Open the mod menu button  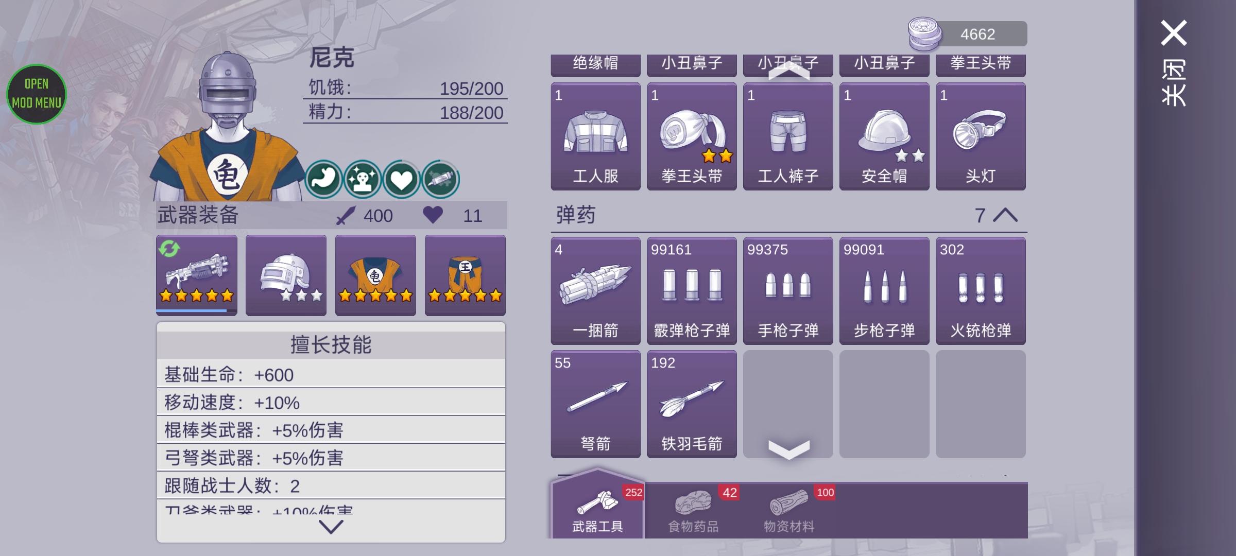click(37, 94)
